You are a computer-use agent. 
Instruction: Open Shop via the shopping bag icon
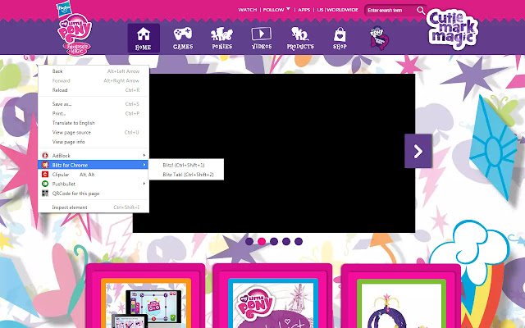(x=340, y=34)
